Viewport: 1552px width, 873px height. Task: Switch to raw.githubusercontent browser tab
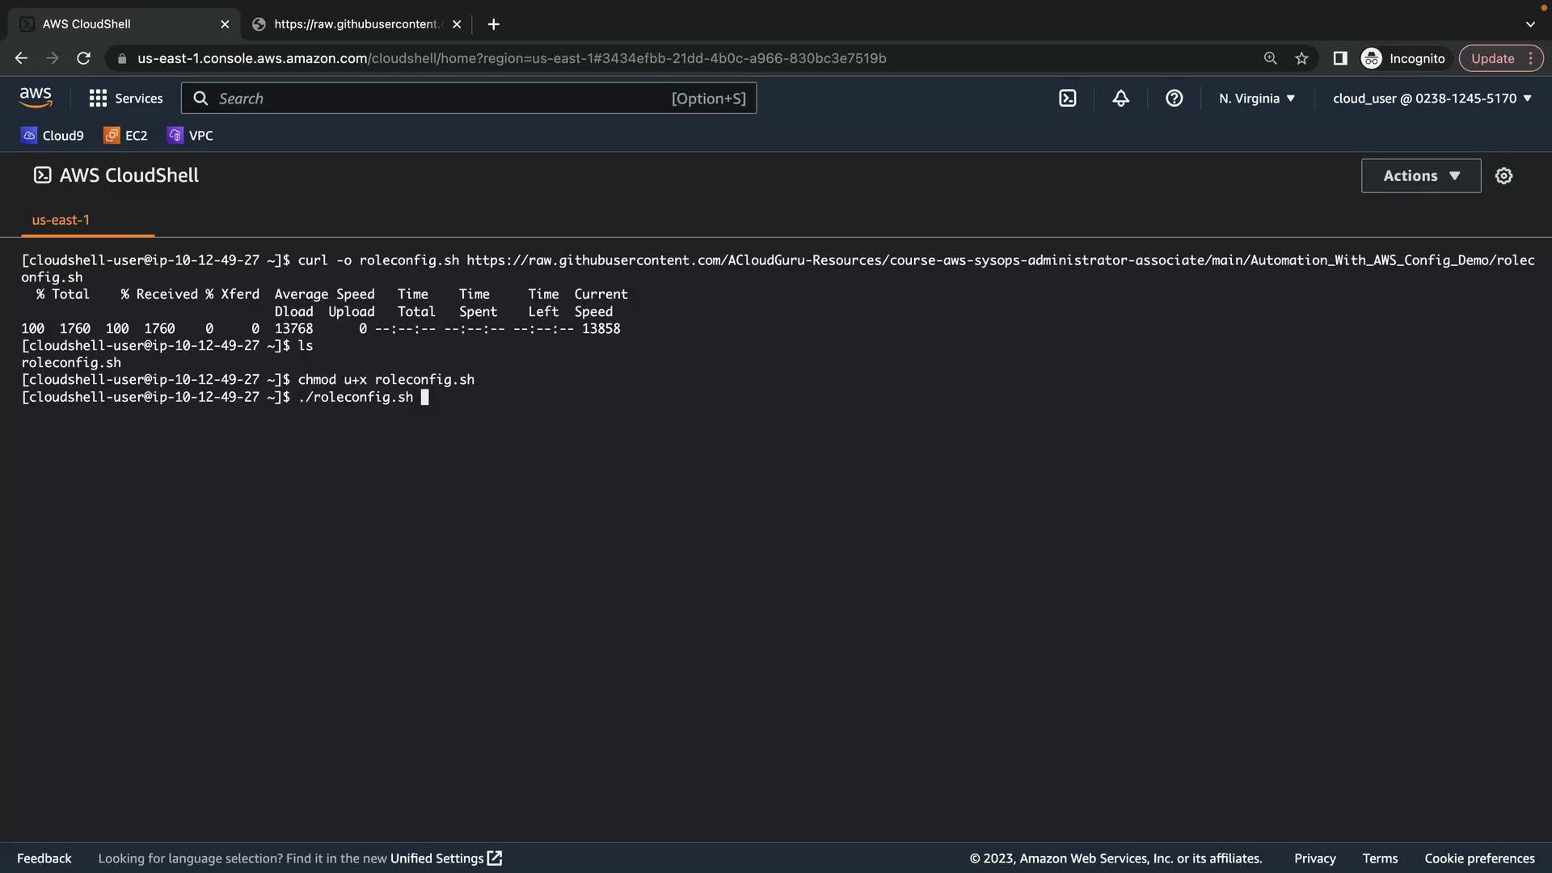coord(356,24)
